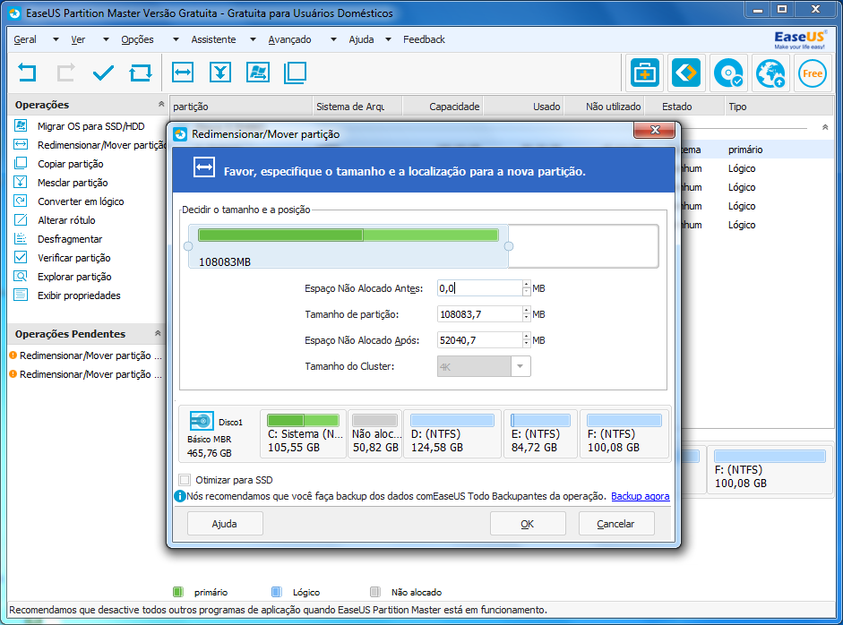Open the Geral menu
The height and width of the screenshot is (625, 843).
tap(25, 39)
